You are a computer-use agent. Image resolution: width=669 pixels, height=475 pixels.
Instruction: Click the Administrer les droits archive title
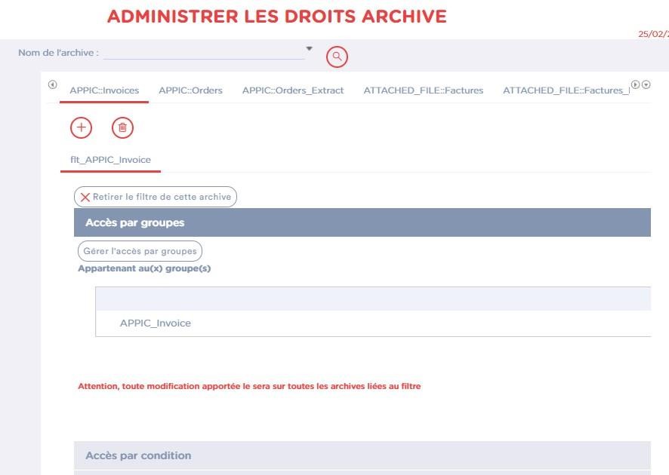[x=276, y=17]
